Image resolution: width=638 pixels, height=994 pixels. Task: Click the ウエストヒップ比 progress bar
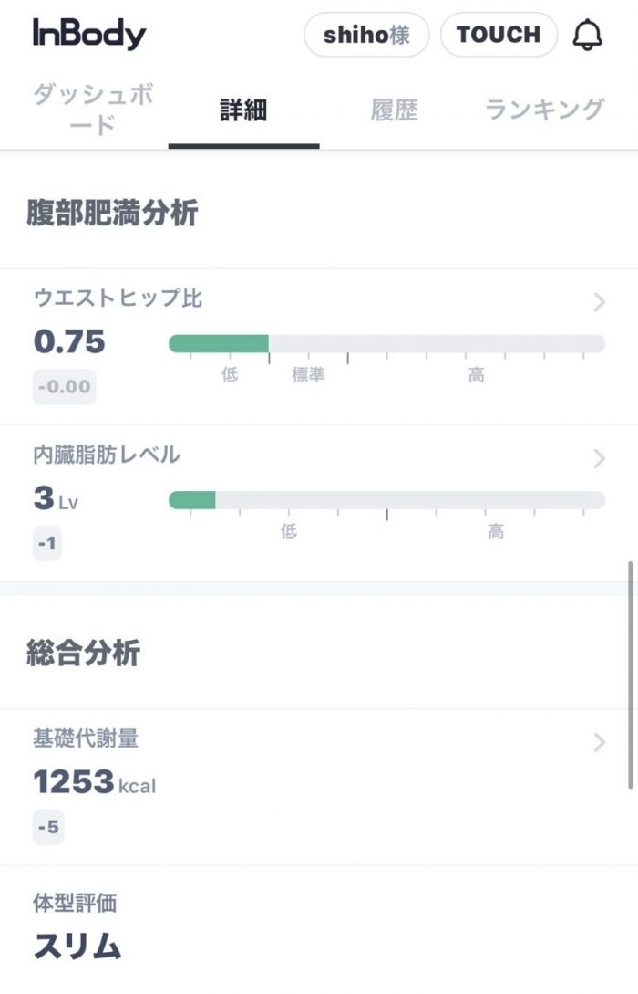386,343
